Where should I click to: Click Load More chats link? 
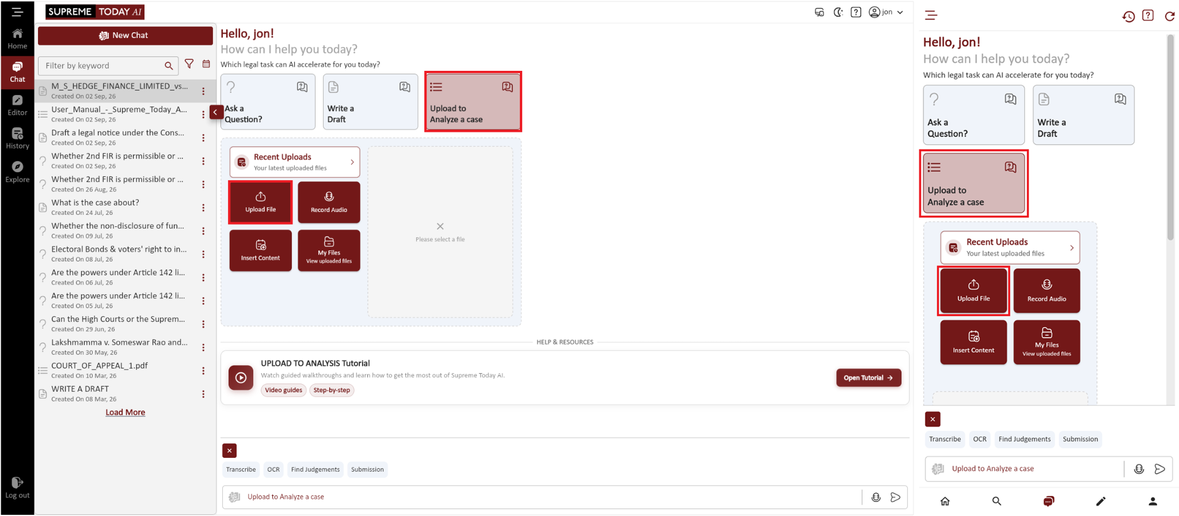click(x=125, y=412)
